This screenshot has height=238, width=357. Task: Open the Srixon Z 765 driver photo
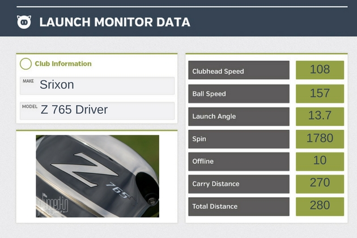(97, 176)
